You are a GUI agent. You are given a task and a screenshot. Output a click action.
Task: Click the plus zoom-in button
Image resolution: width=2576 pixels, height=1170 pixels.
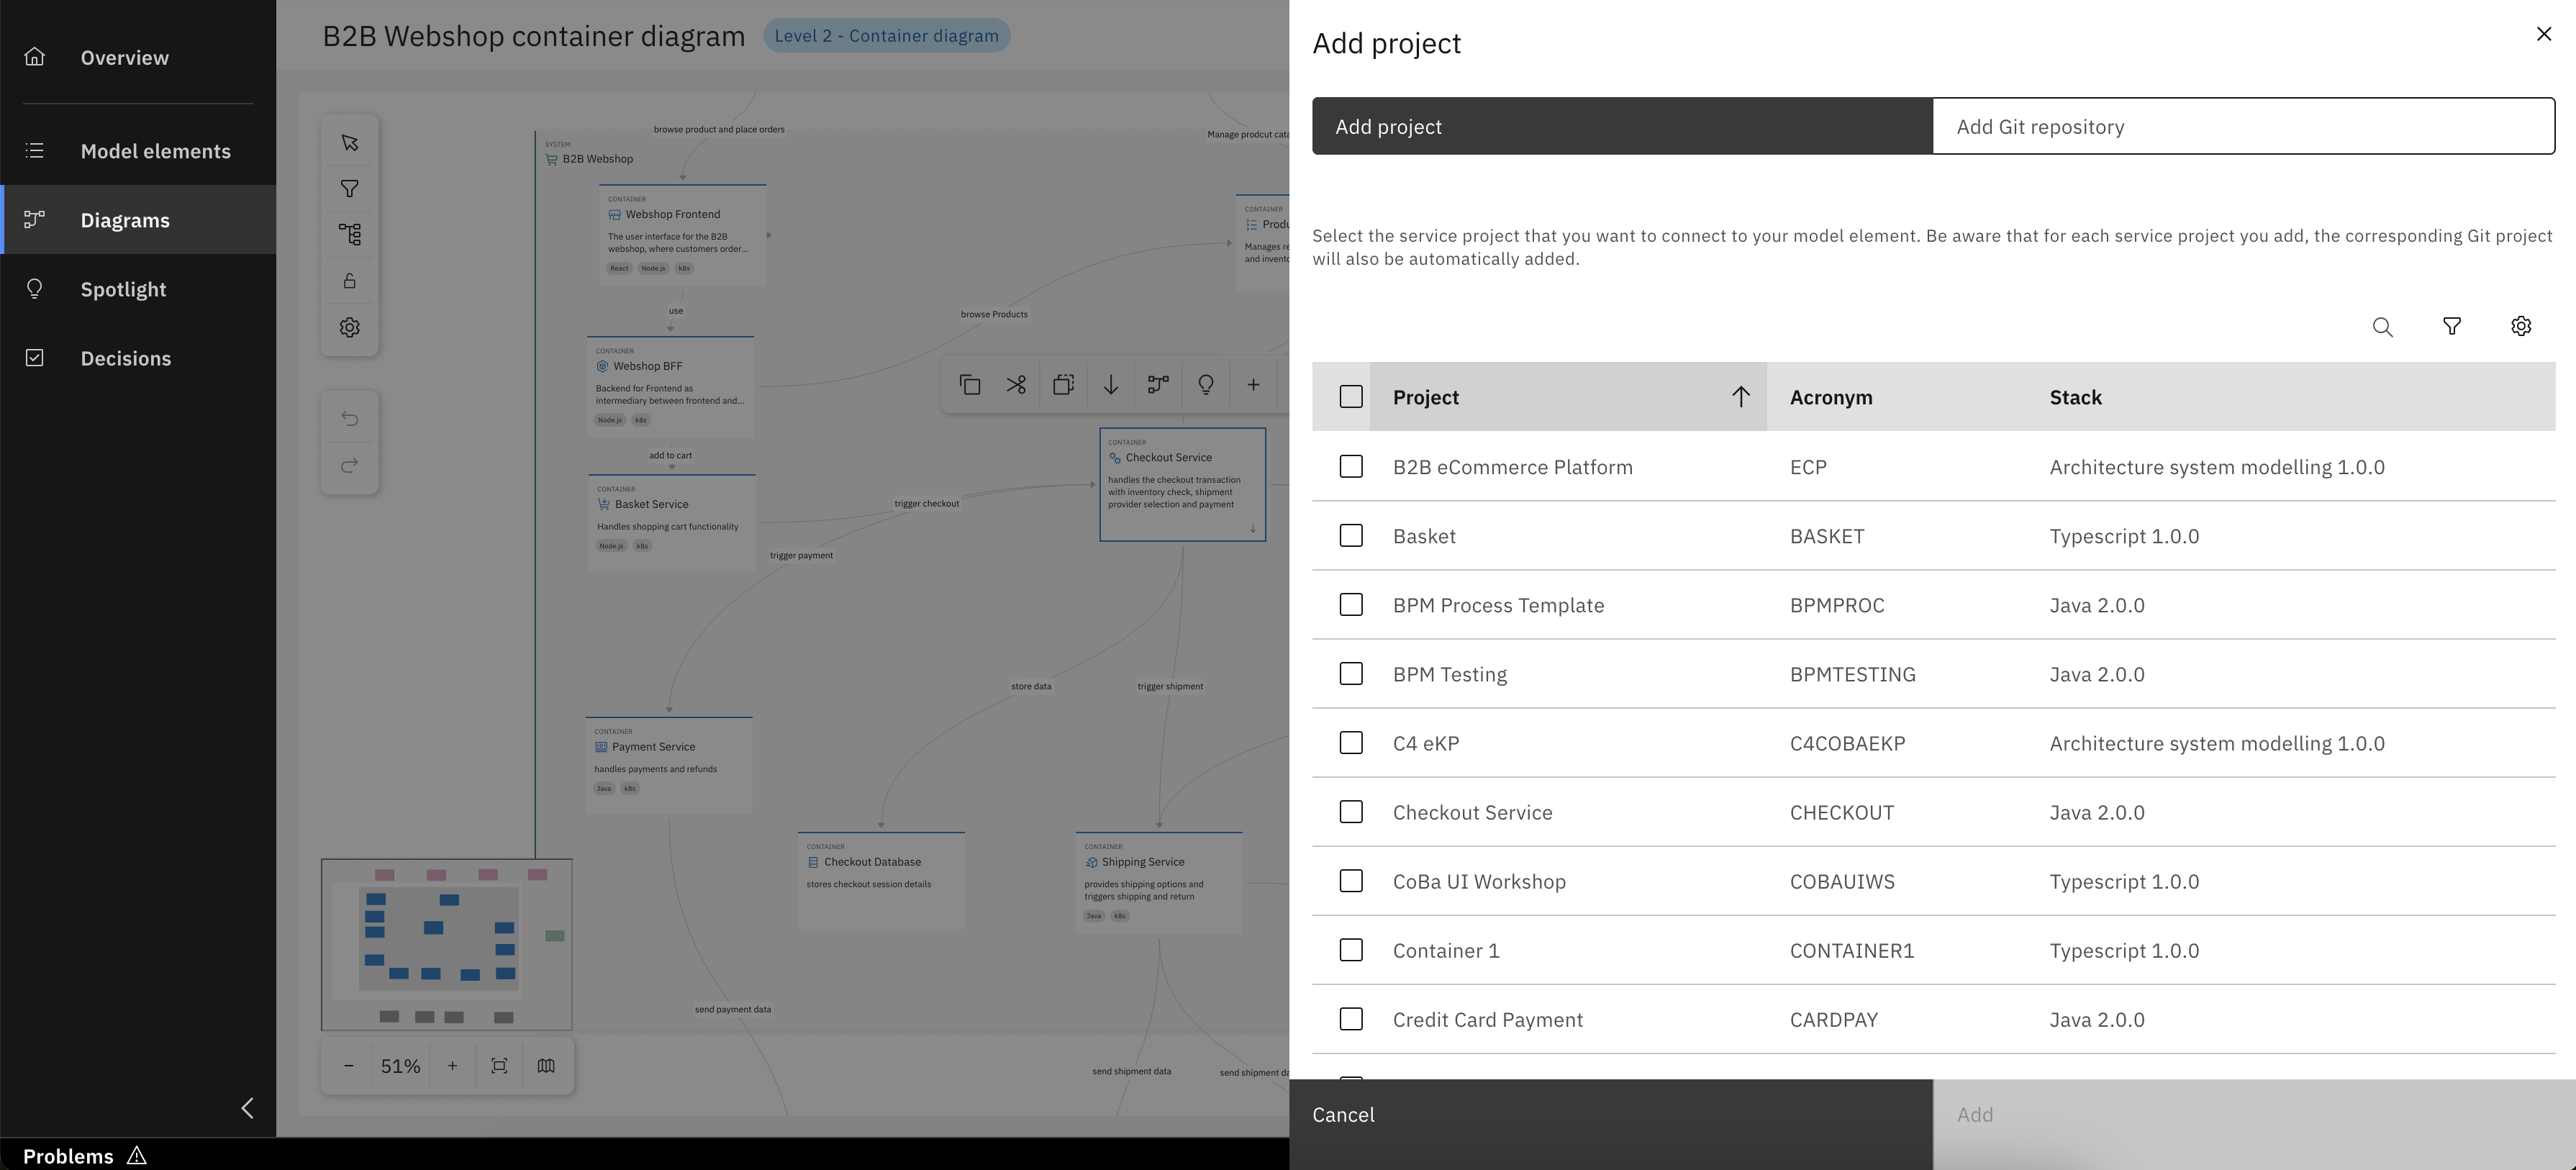point(452,1066)
